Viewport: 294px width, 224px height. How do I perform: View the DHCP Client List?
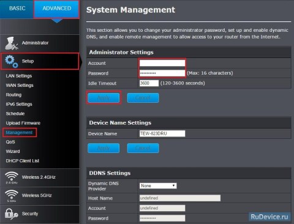[x=23, y=161]
